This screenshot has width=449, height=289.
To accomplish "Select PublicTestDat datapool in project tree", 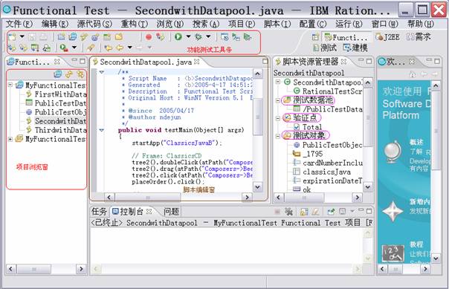I will (x=56, y=103).
